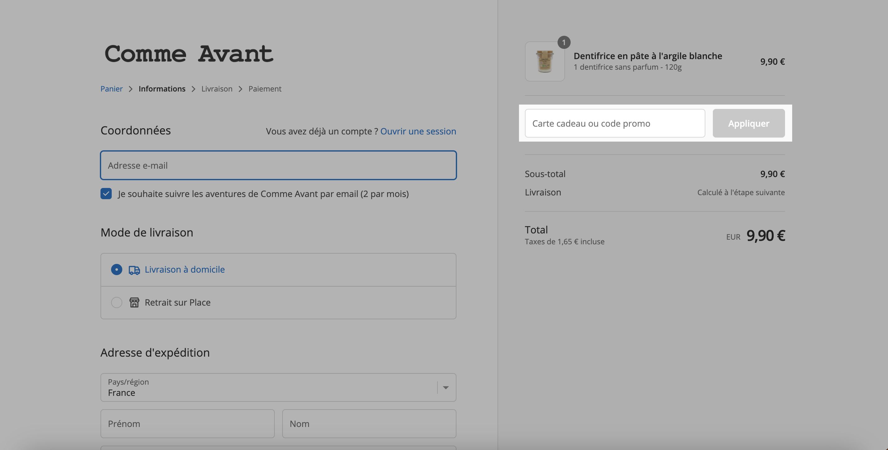Click the Livraison breadcrumb step
Viewport: 888px width, 450px height.
[x=217, y=89]
